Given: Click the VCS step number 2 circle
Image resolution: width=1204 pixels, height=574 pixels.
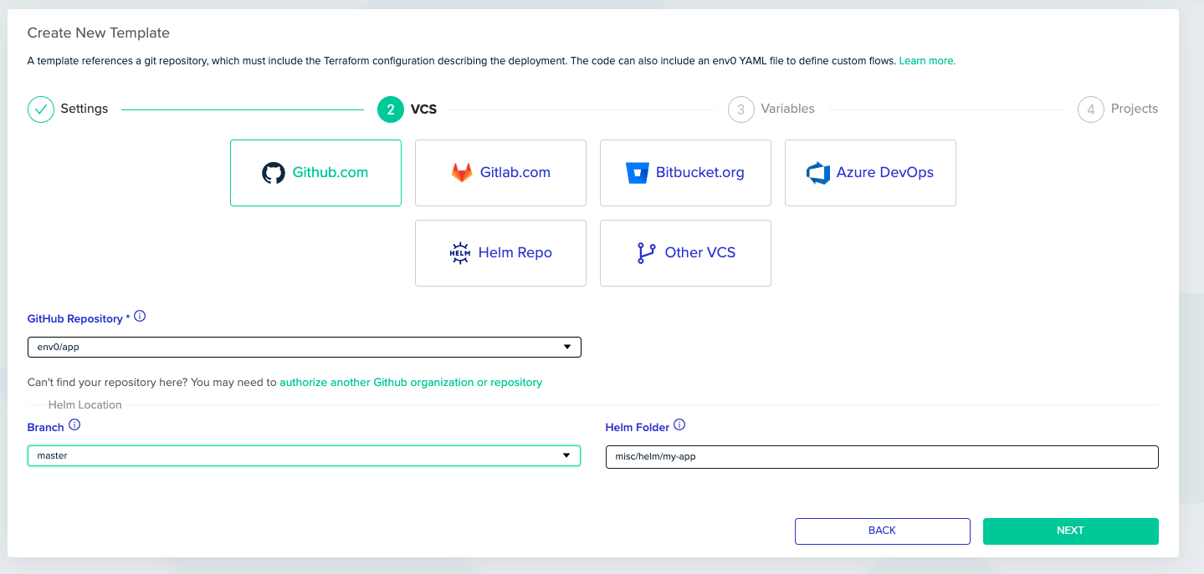Looking at the screenshot, I should [391, 109].
